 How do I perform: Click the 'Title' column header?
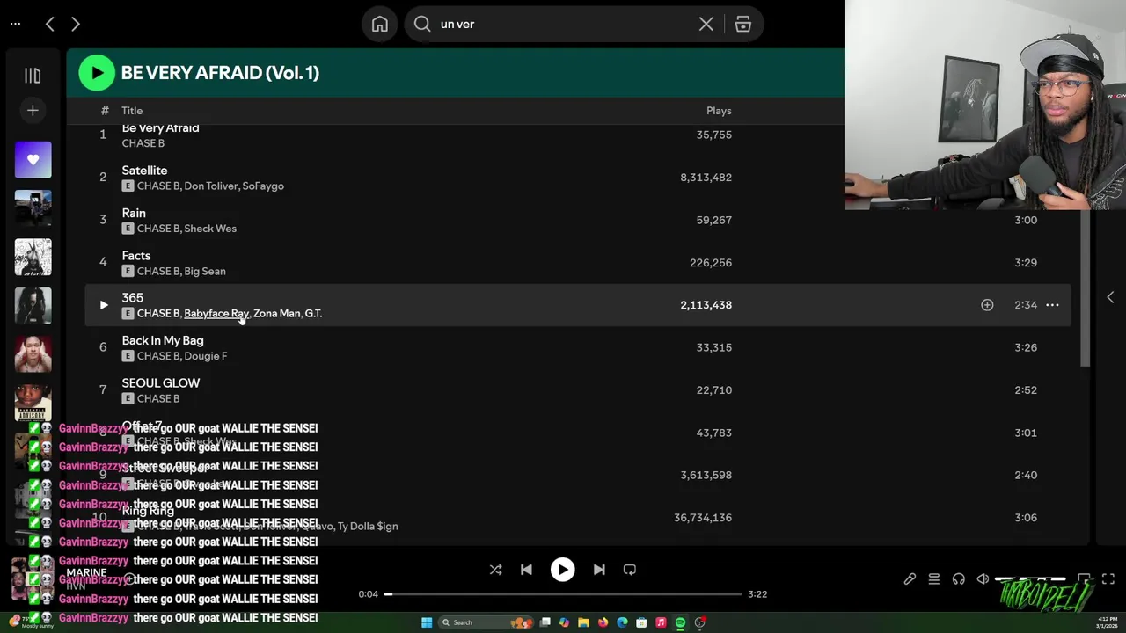(132, 111)
